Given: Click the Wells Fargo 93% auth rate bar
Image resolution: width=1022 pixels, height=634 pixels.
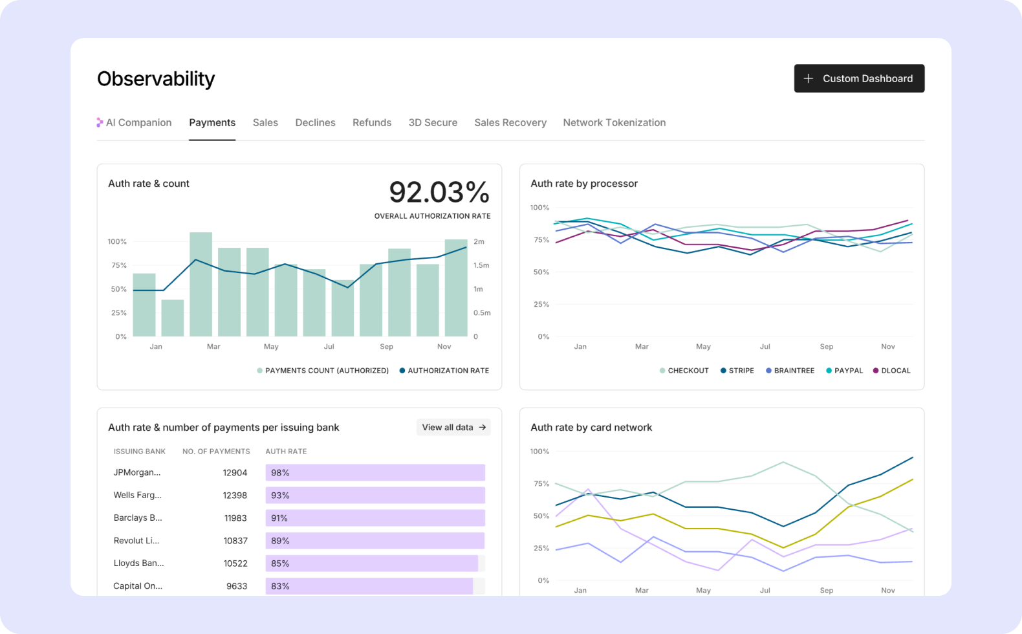Looking at the screenshot, I should 375,496.
